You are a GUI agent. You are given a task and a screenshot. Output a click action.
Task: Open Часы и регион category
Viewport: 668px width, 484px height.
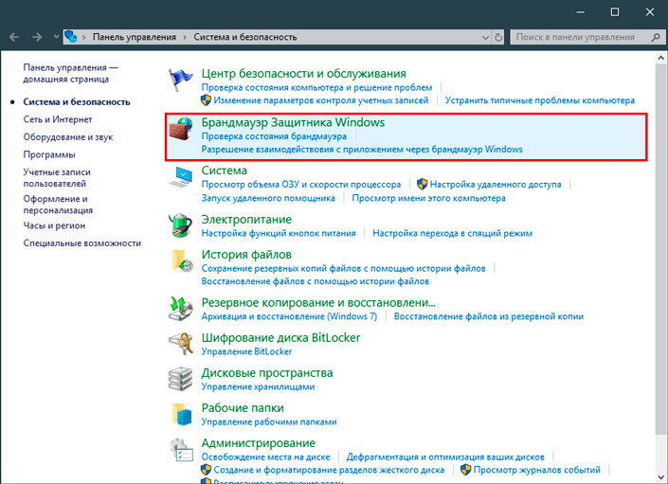[54, 225]
